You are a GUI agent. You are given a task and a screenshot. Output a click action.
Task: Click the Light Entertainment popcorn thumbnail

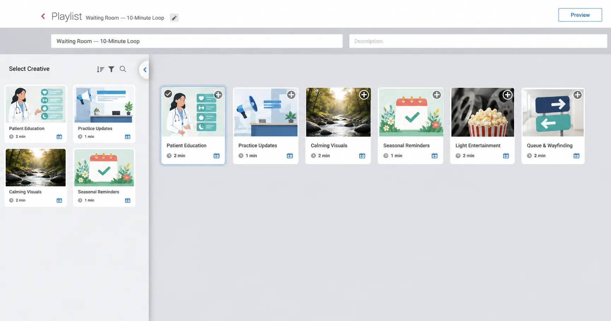(482, 112)
